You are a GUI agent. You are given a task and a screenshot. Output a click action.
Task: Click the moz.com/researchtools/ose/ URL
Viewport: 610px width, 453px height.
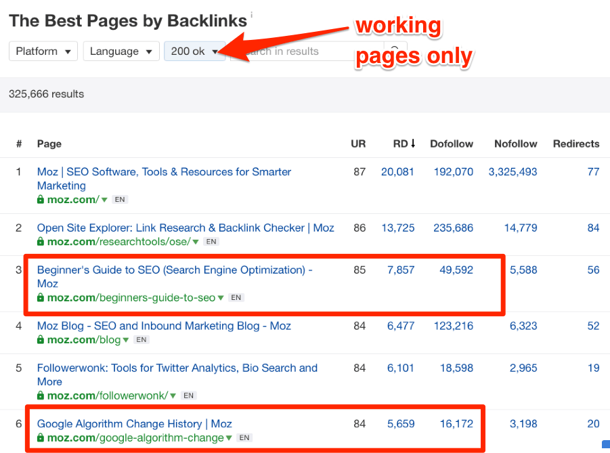click(119, 242)
